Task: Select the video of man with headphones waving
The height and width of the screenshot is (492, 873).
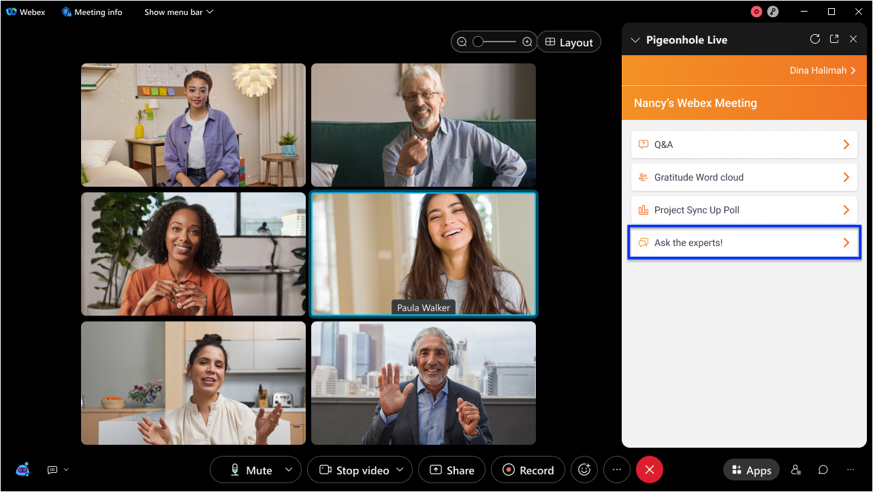Action: [424, 383]
